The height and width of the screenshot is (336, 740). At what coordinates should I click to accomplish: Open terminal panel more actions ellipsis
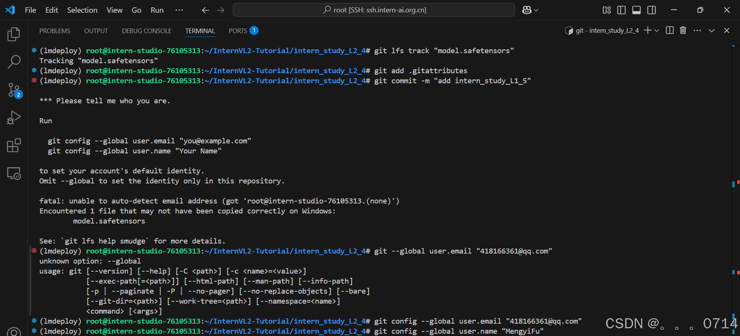click(697, 30)
